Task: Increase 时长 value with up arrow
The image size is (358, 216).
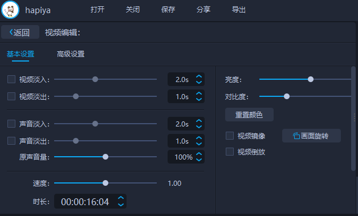Action: (121, 198)
